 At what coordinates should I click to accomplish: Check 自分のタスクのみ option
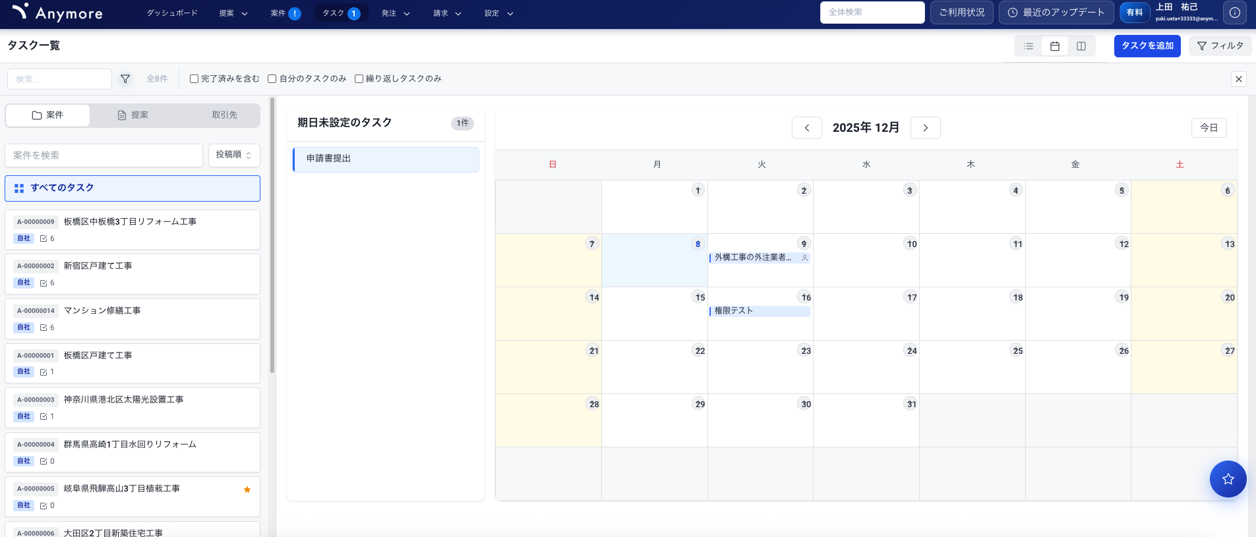272,79
